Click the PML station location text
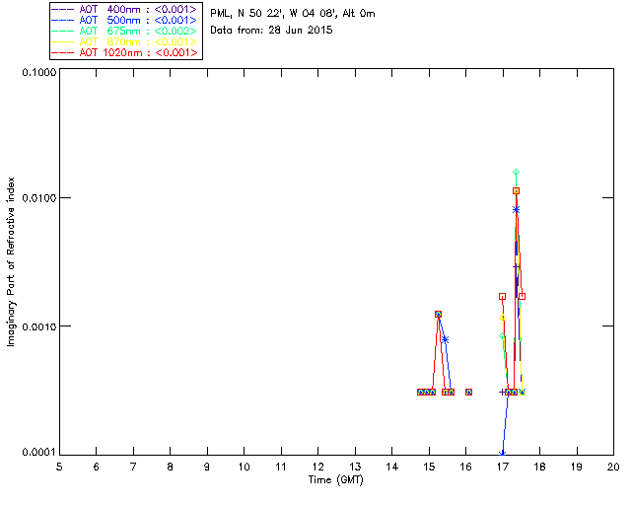Image resolution: width=631 pixels, height=505 pixels. tap(293, 14)
